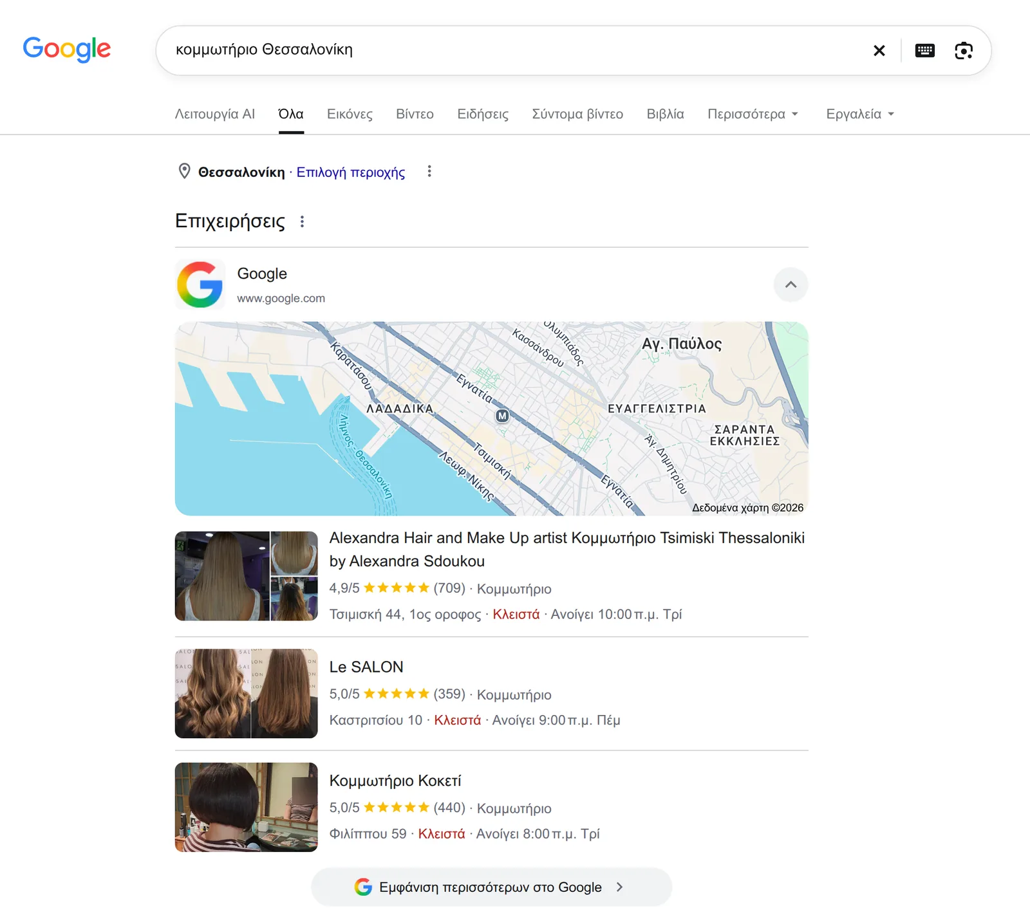Click the Επιλογή περιοχής link
Viewport: 1030px width, 919px height.
pos(351,172)
